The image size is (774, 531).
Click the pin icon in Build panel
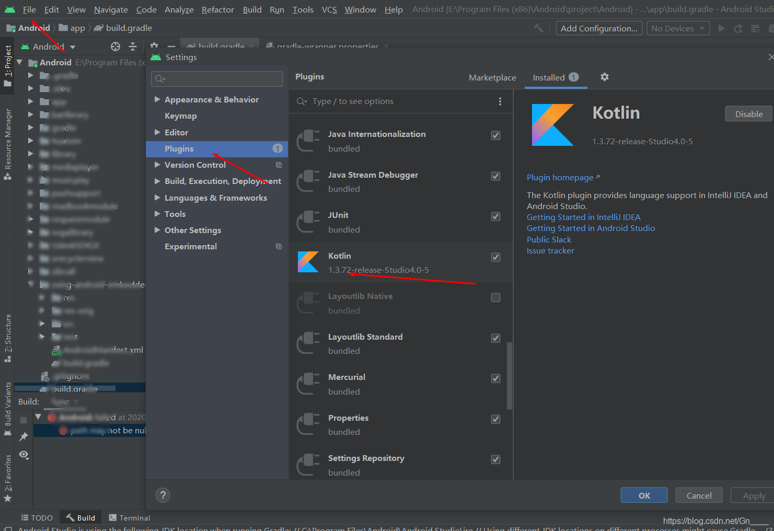click(x=24, y=436)
